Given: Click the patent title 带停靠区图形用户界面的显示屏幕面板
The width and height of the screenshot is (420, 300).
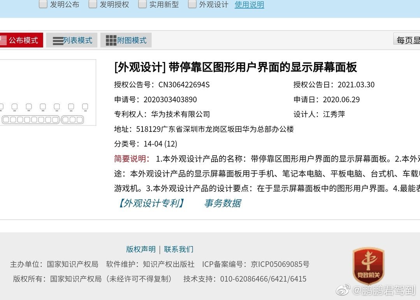Looking at the screenshot, I should [263, 67].
